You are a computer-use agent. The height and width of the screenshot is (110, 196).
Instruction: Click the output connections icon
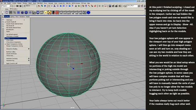click(103, 6)
